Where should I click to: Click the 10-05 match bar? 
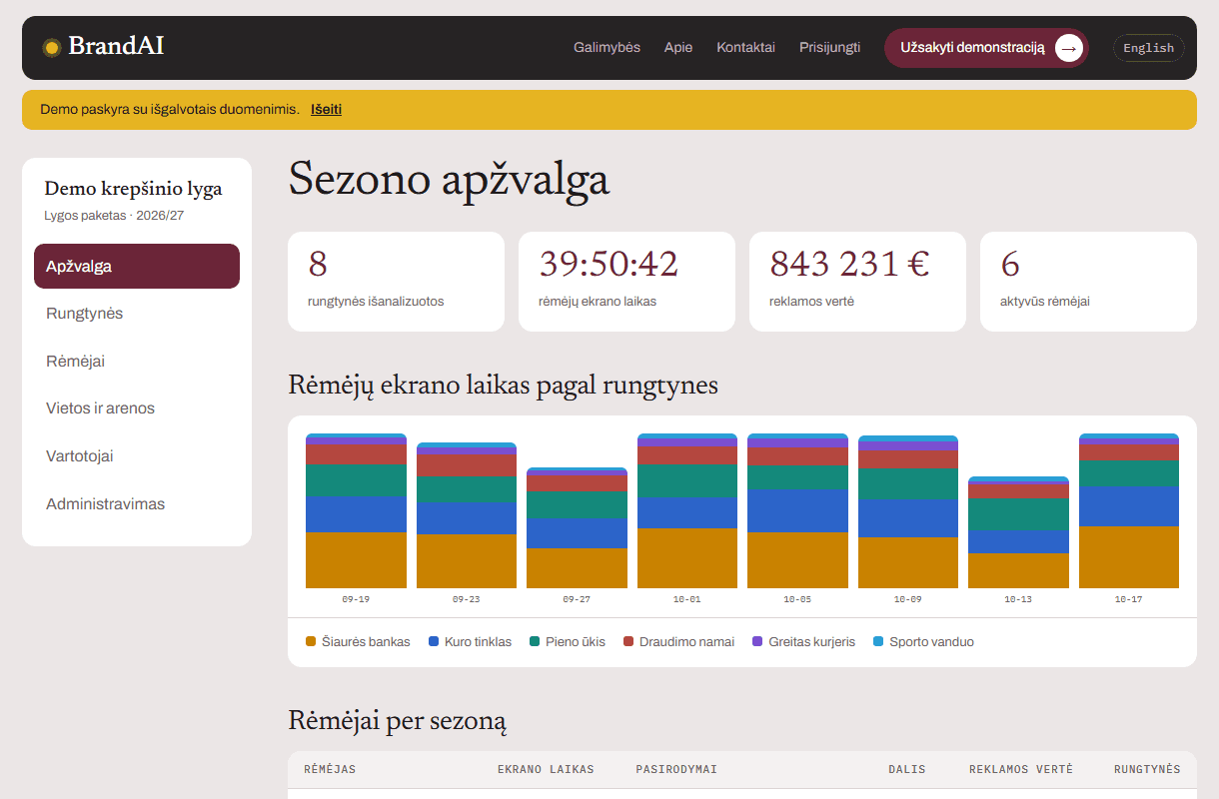coord(797,510)
